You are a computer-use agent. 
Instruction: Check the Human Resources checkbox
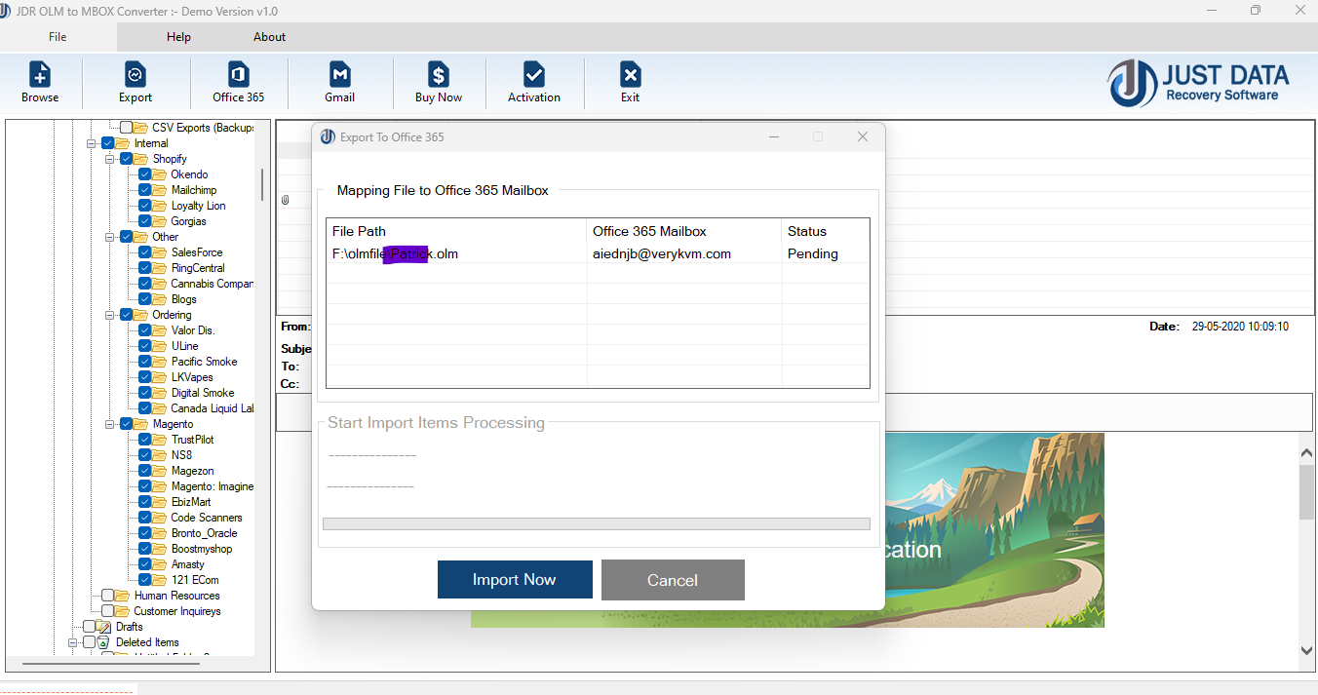click(107, 596)
